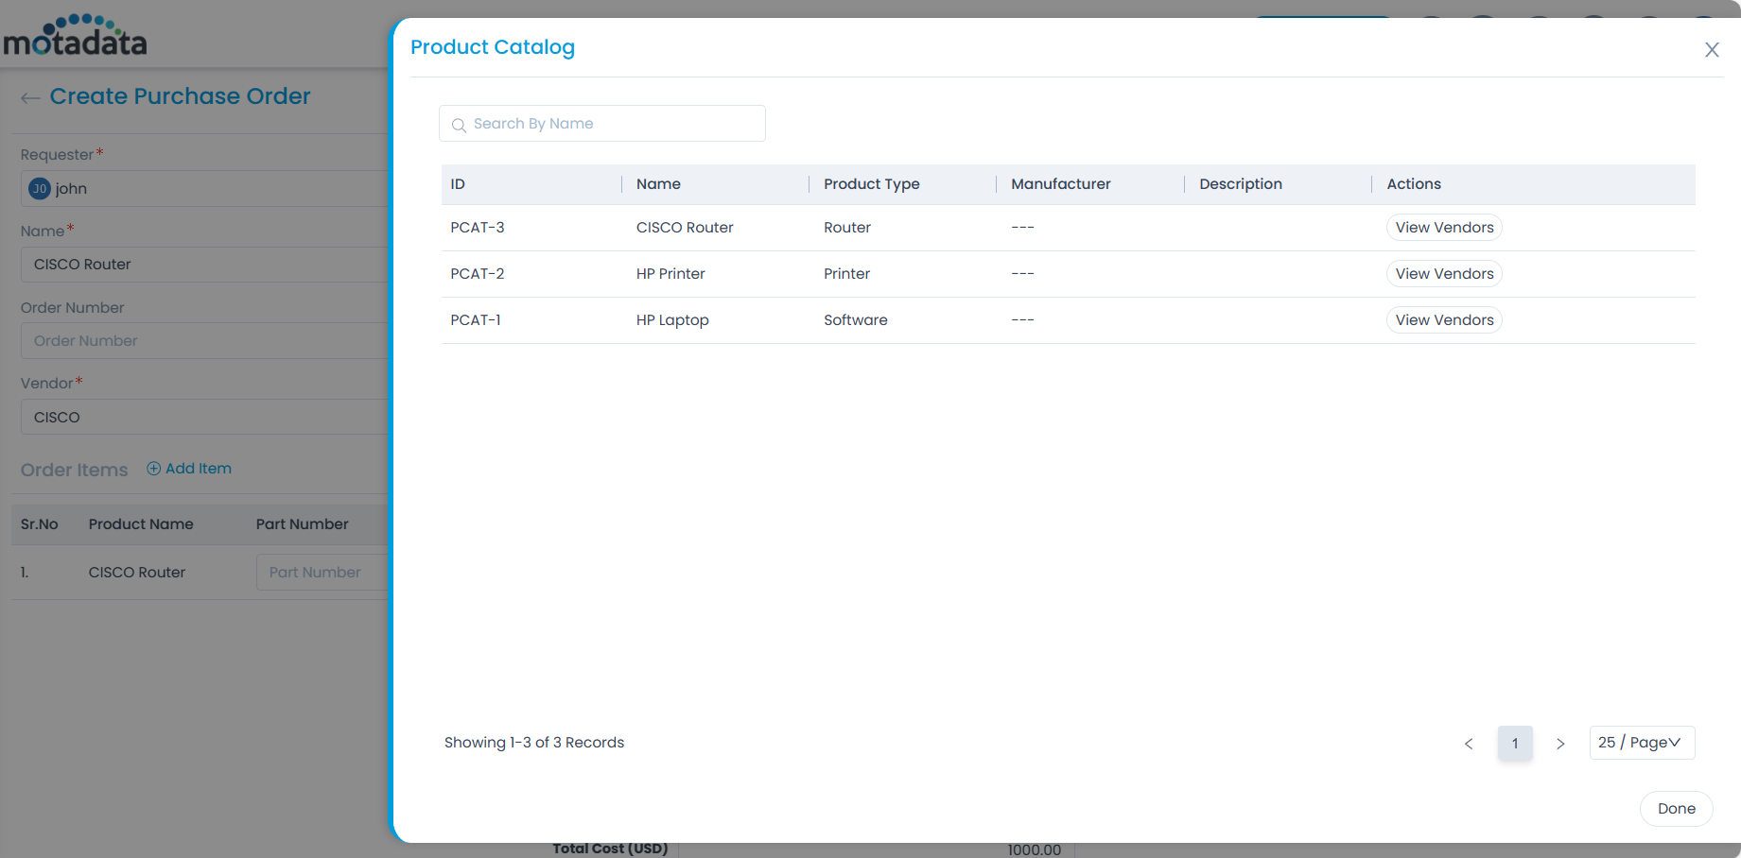
Task: Select the PCAT-3 row ID
Action: point(478,228)
